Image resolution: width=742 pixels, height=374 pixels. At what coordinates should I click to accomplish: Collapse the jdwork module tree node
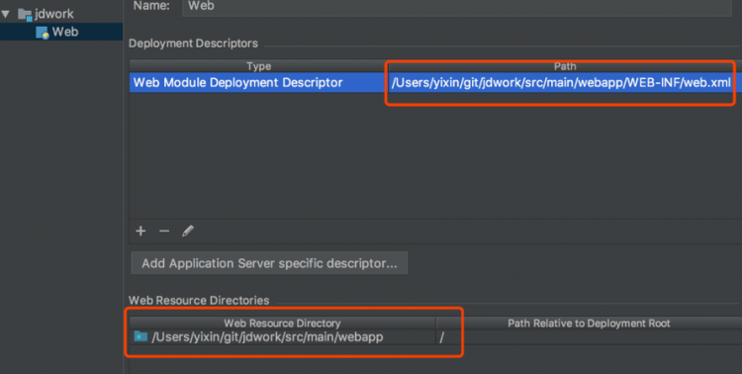pos(6,14)
